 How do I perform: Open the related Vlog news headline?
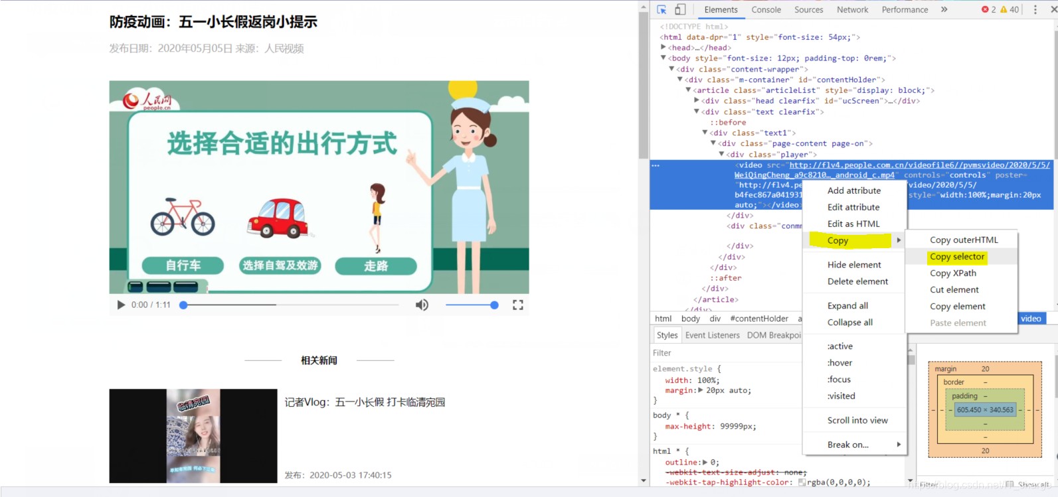tap(365, 402)
